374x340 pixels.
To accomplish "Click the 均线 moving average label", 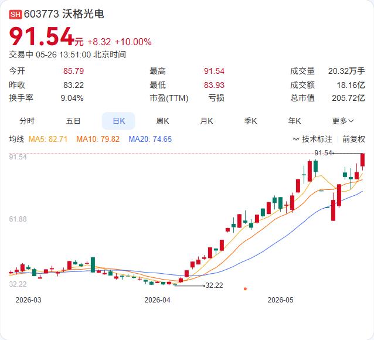I will pos(16,139).
